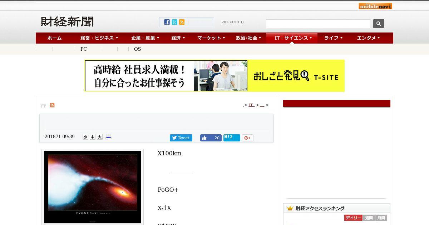Screen dimensions: 429x225
Task: Open the Twitter icon in the header
Action: click(x=174, y=22)
